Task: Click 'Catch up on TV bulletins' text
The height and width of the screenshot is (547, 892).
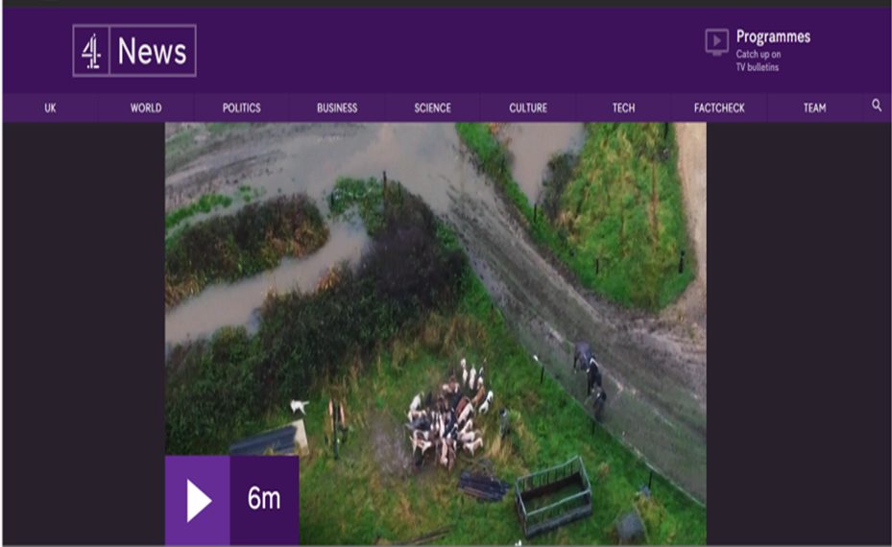Action: (x=758, y=60)
